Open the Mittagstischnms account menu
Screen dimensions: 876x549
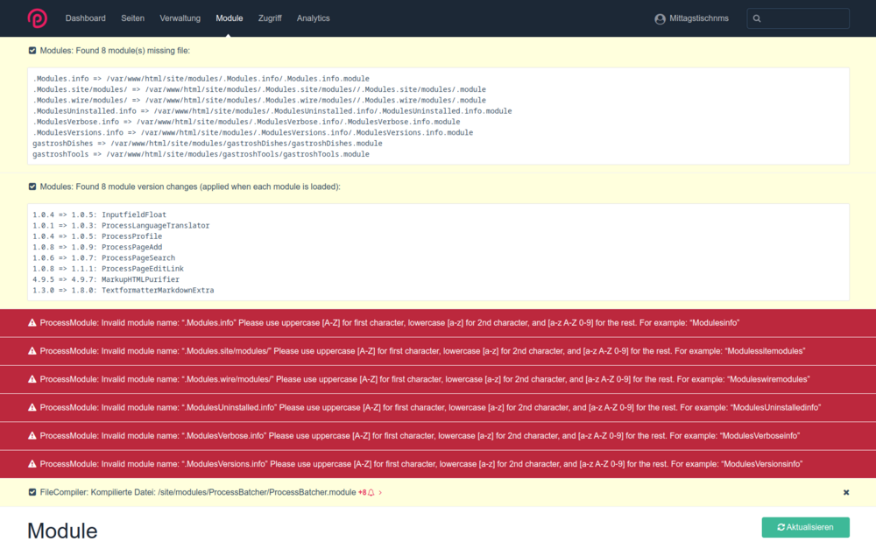[691, 18]
